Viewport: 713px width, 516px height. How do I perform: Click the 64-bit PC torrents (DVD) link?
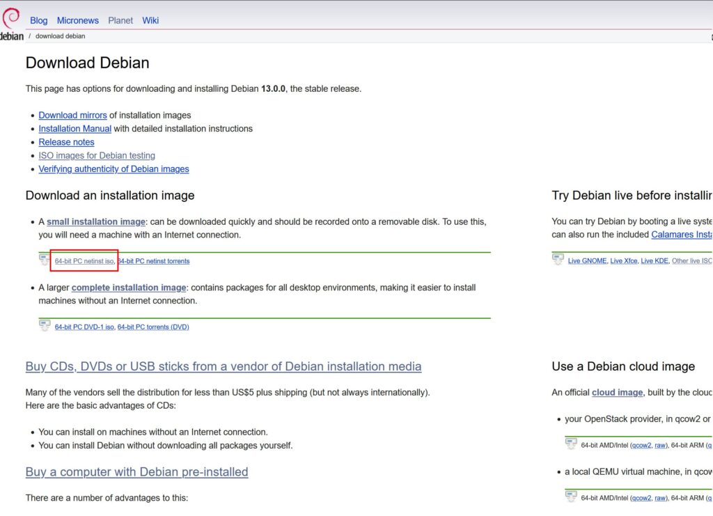[x=153, y=327]
